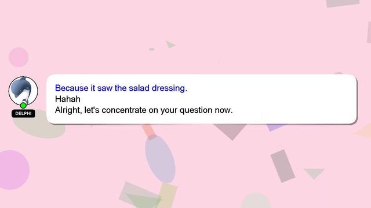Click the yellow-green rectangle at bottom center
The height and width of the screenshot is (208, 371).
click(x=168, y=196)
